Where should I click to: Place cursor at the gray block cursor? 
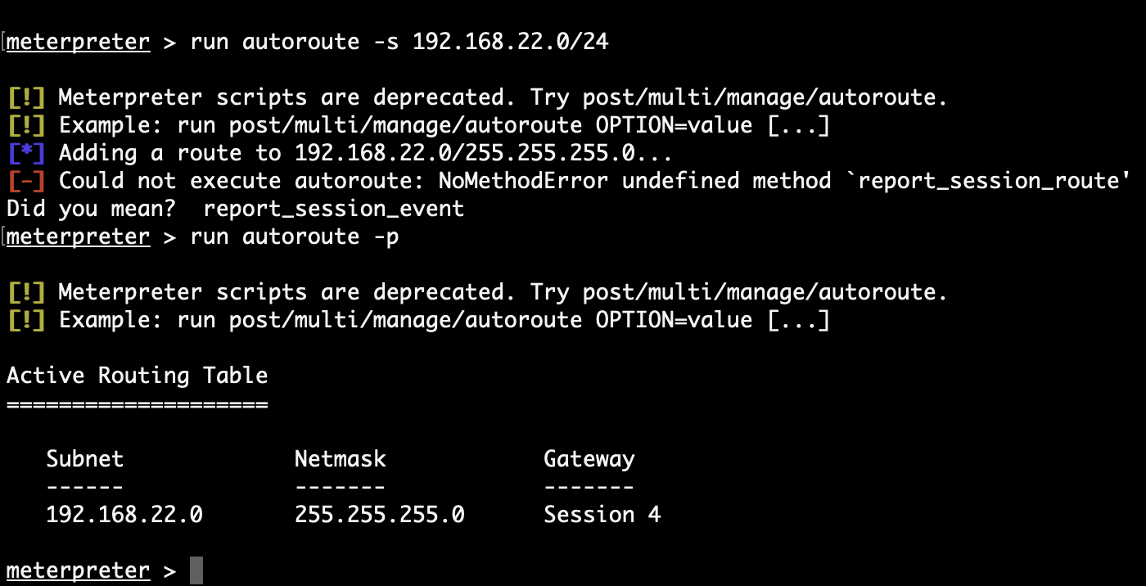(196, 570)
